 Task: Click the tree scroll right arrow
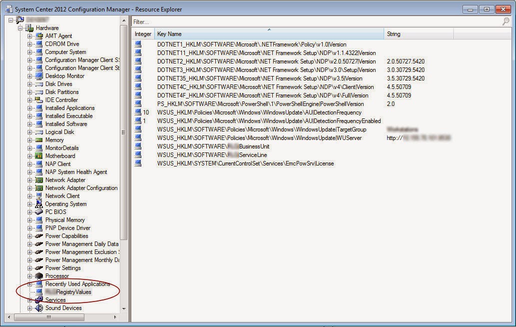pos(115,317)
